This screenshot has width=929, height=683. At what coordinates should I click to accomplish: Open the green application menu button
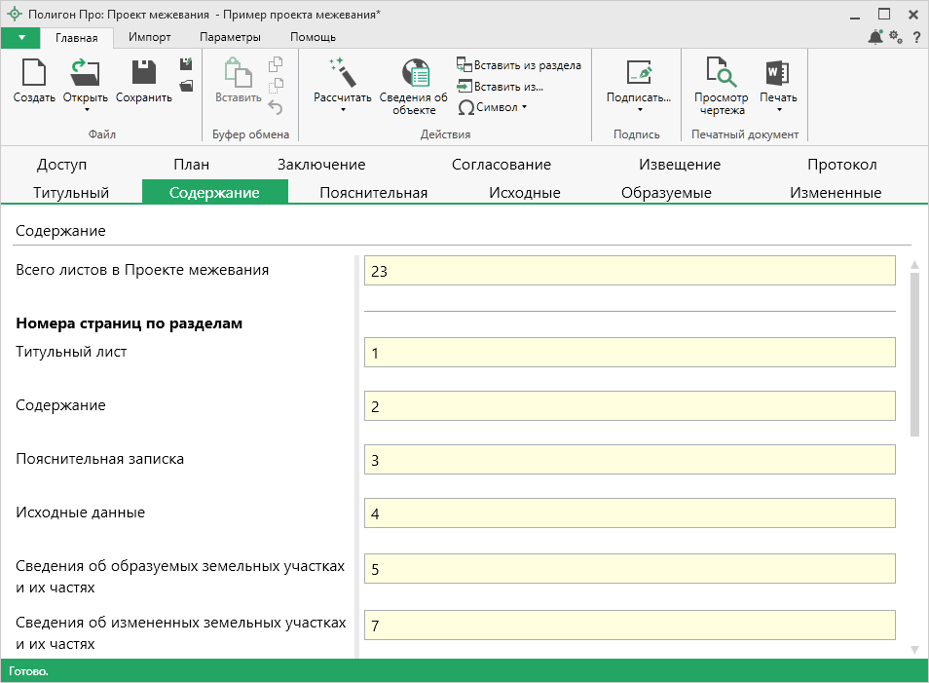pos(20,37)
